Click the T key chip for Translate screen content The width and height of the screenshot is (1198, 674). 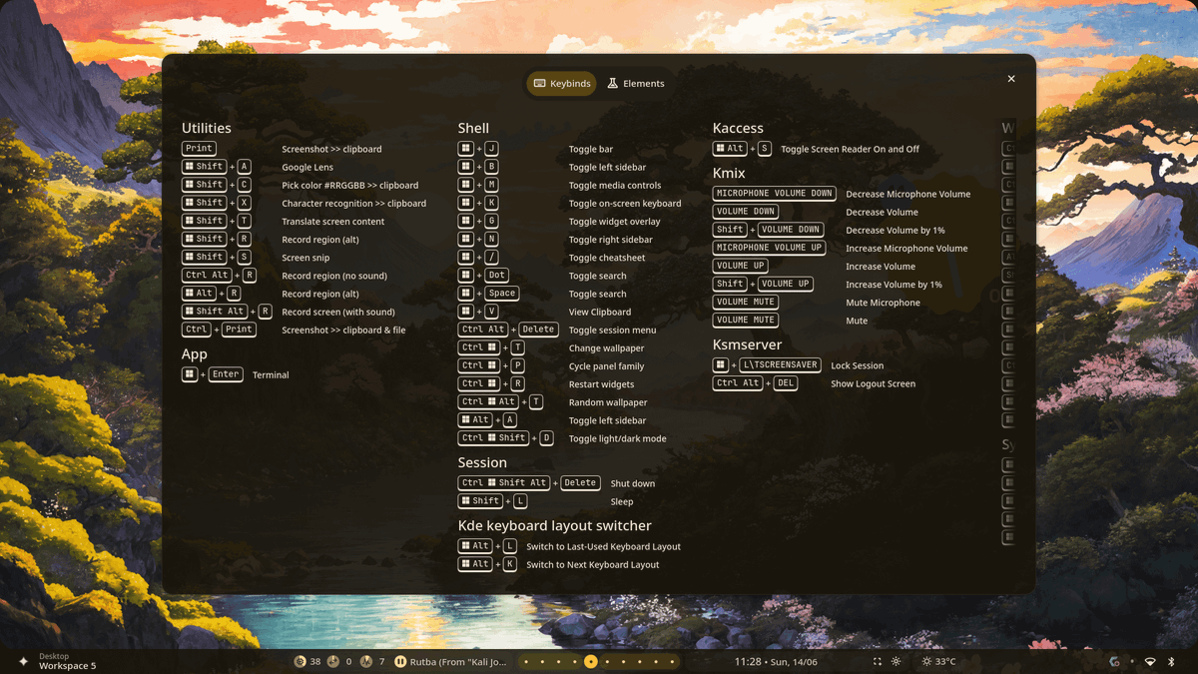click(x=244, y=221)
